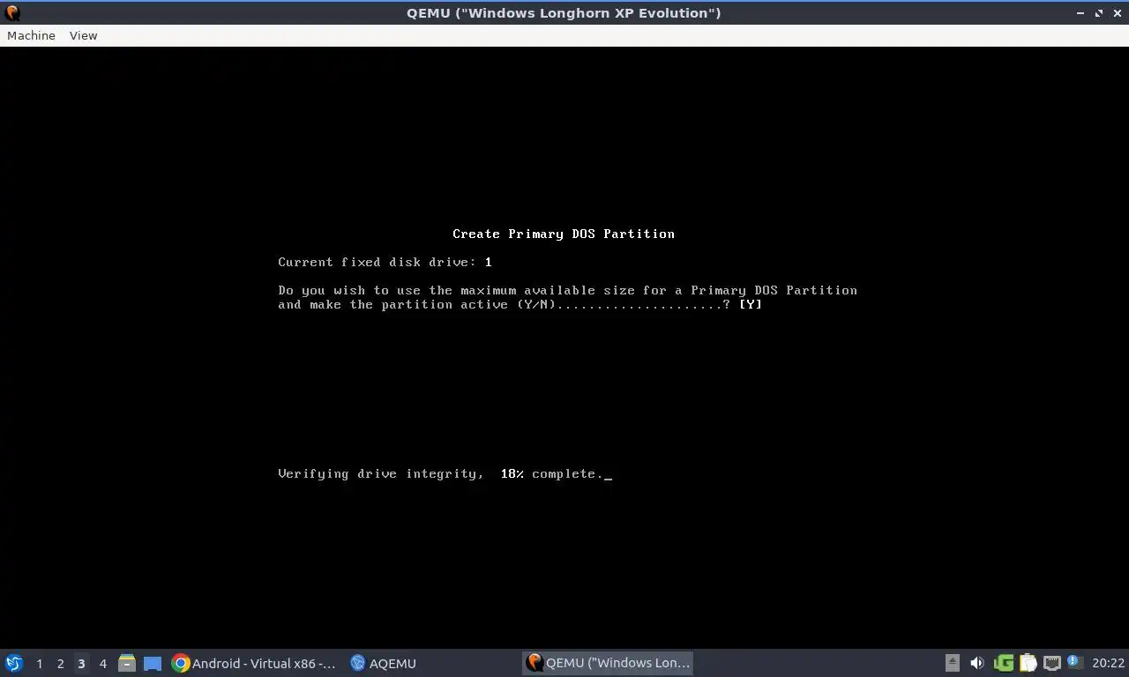Click the 20:22 clock
The image size is (1129, 677).
click(x=1108, y=663)
